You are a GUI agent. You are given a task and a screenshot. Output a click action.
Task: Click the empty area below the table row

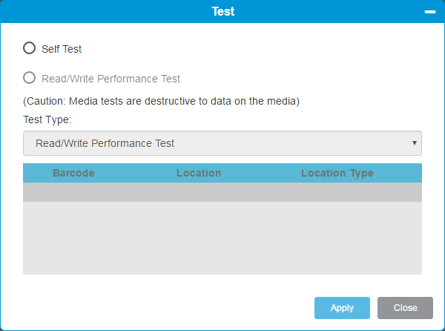point(222,238)
